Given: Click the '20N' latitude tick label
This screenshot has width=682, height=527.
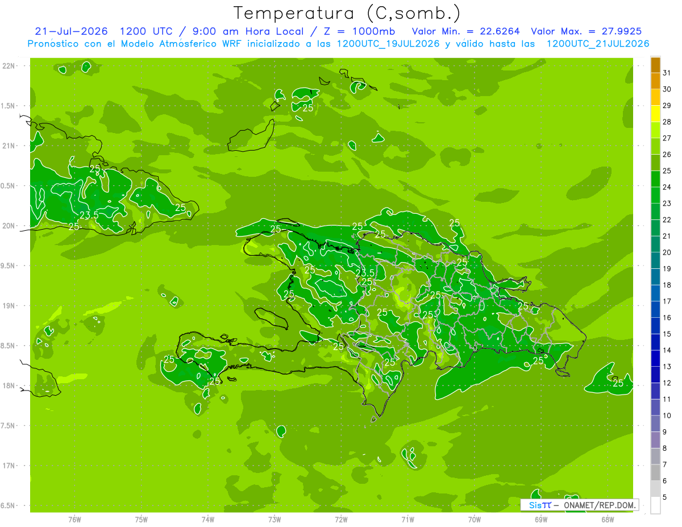Looking at the screenshot, I should (x=9, y=226).
